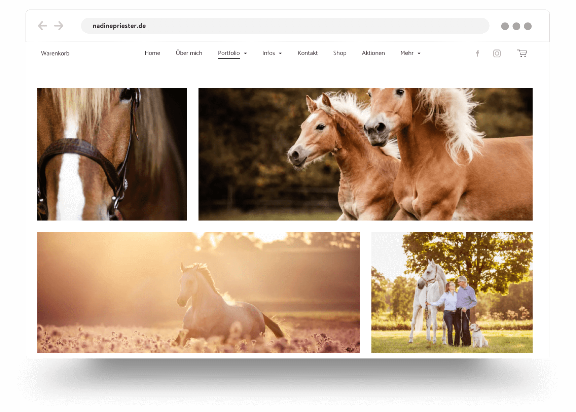Open the Infos menu item
The image size is (576, 412).
[268, 53]
